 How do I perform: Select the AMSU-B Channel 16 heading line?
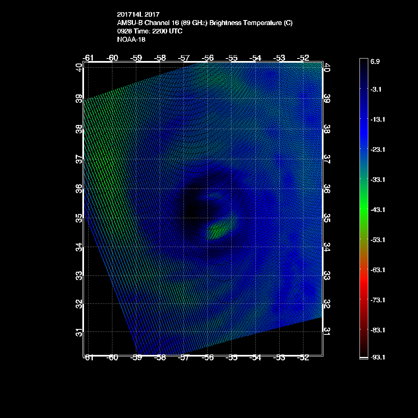(205, 23)
